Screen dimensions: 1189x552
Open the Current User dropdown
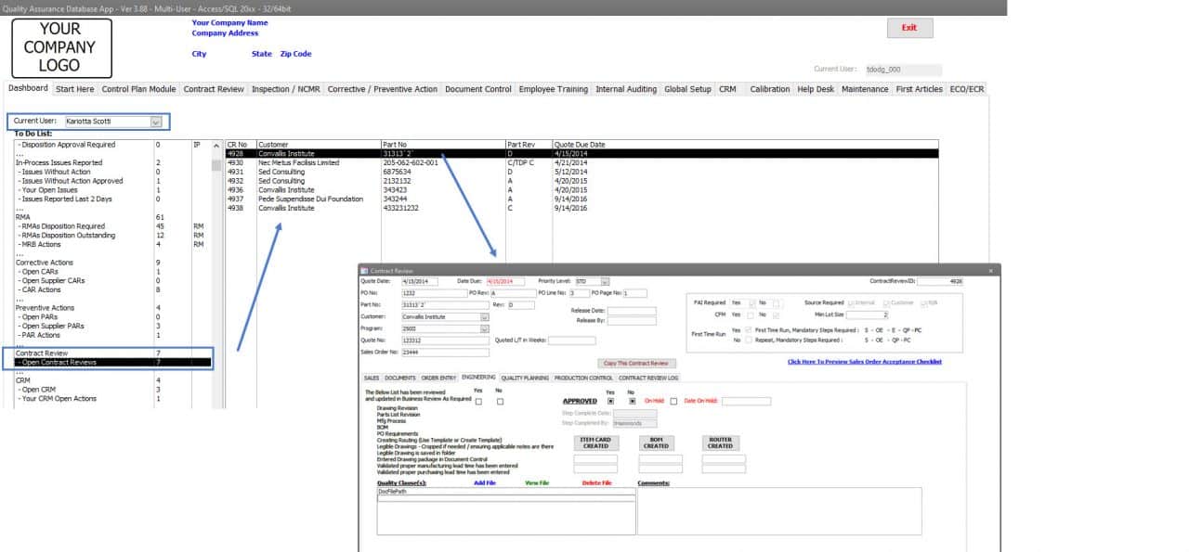coord(156,121)
